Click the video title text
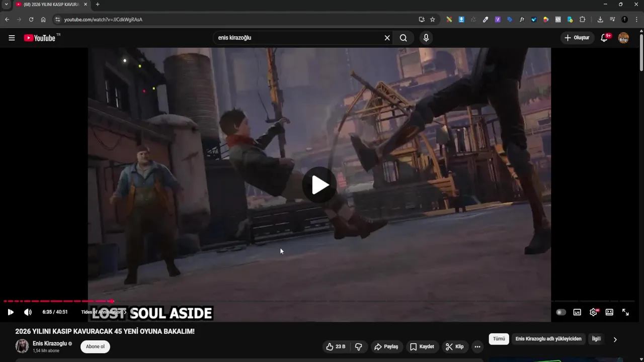The width and height of the screenshot is (644, 362). (105, 331)
